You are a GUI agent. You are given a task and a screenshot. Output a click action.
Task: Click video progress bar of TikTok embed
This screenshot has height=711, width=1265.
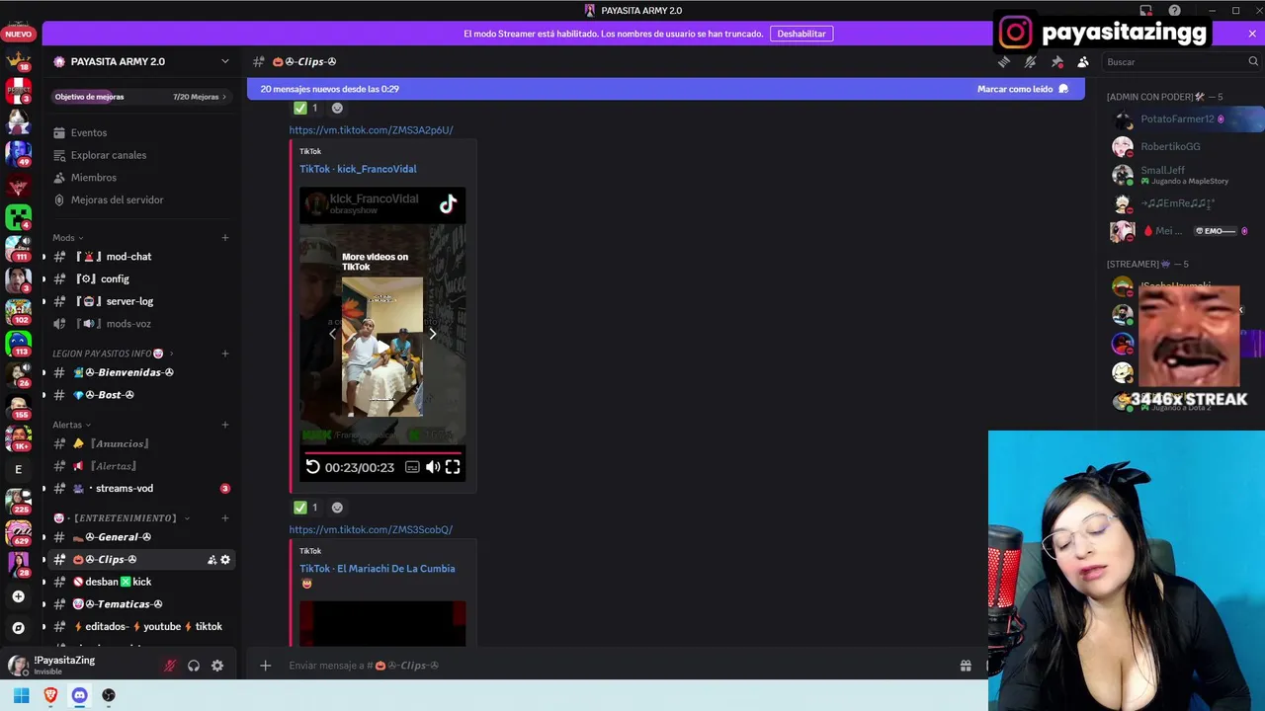[x=382, y=452]
